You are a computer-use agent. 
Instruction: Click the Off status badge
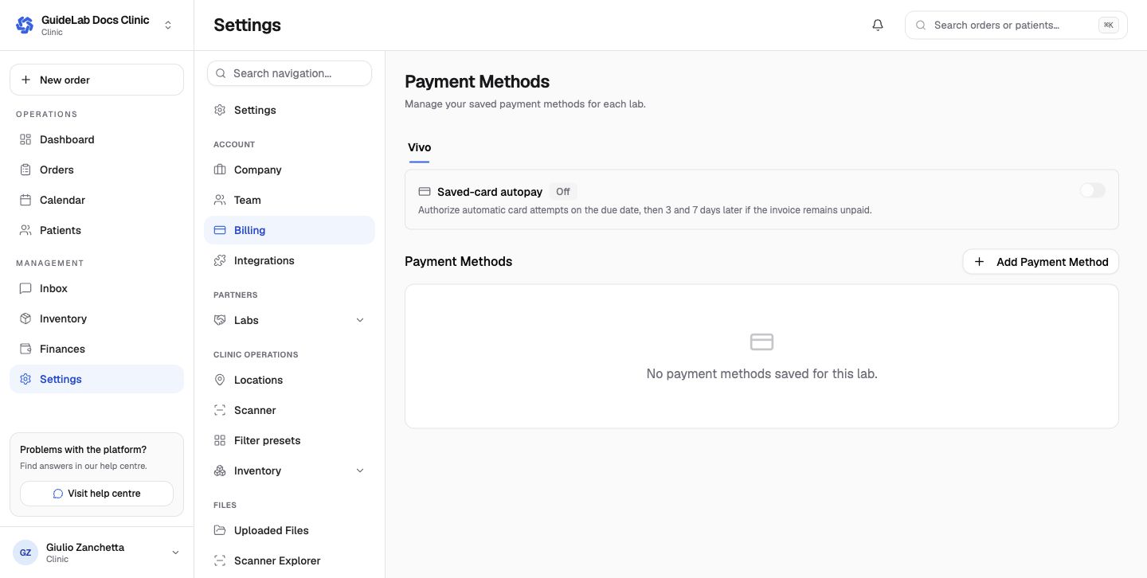coord(563,192)
